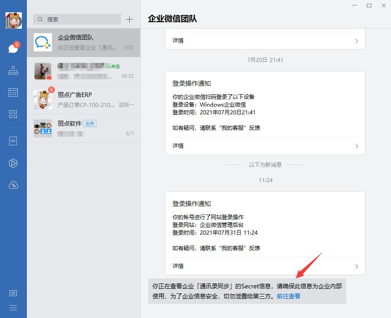Open the Calendar icon in sidebar
This screenshot has height=318, width=391.
[13, 92]
